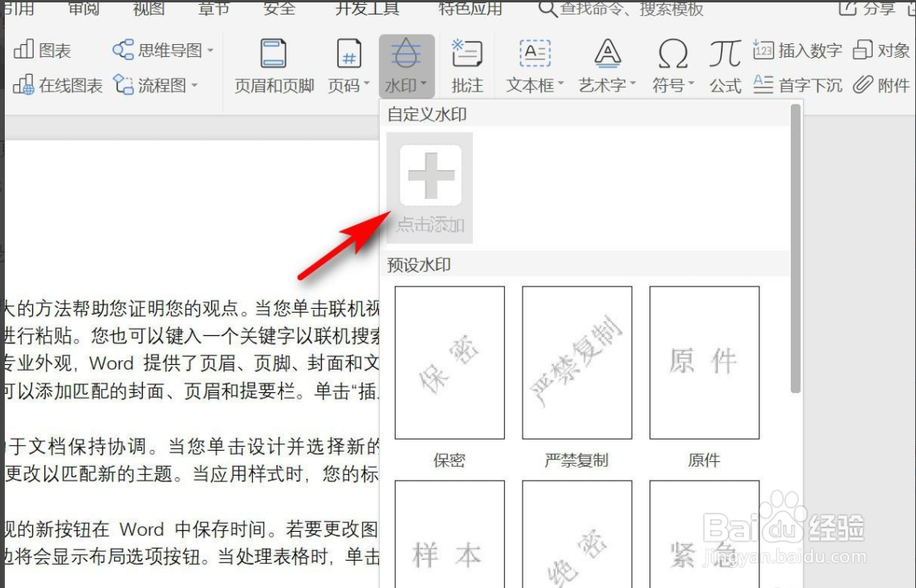The height and width of the screenshot is (588, 916).
Task: Open the 视图 view tab
Action: click(x=149, y=8)
